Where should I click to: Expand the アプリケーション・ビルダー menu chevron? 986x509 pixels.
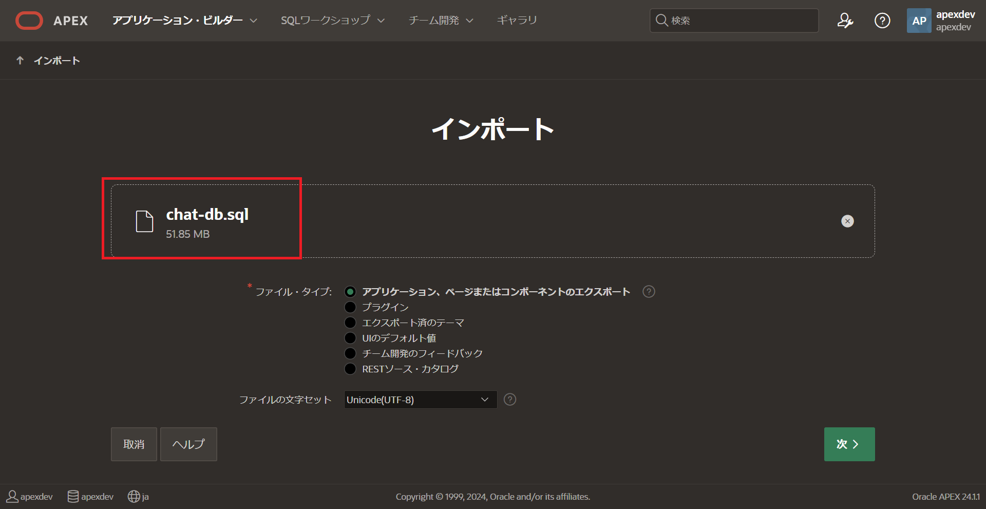pos(253,21)
